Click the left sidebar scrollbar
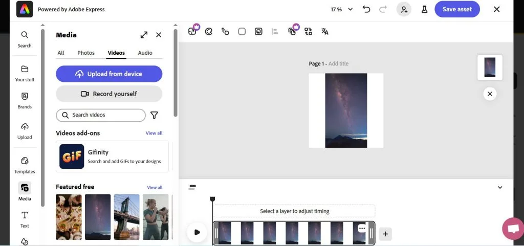 42,118
